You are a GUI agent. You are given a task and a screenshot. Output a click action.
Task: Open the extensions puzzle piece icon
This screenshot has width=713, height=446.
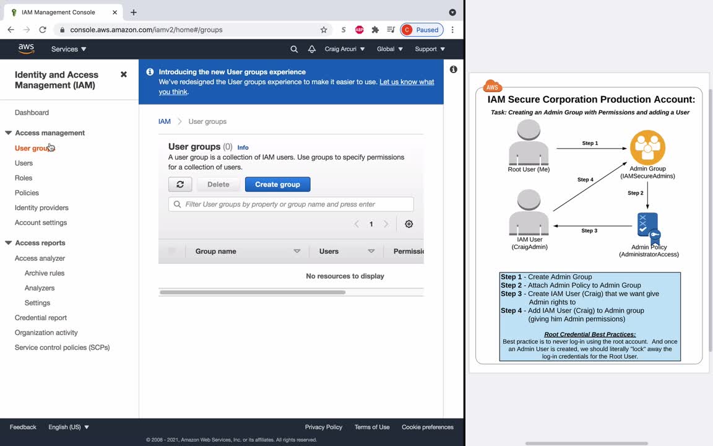375,30
